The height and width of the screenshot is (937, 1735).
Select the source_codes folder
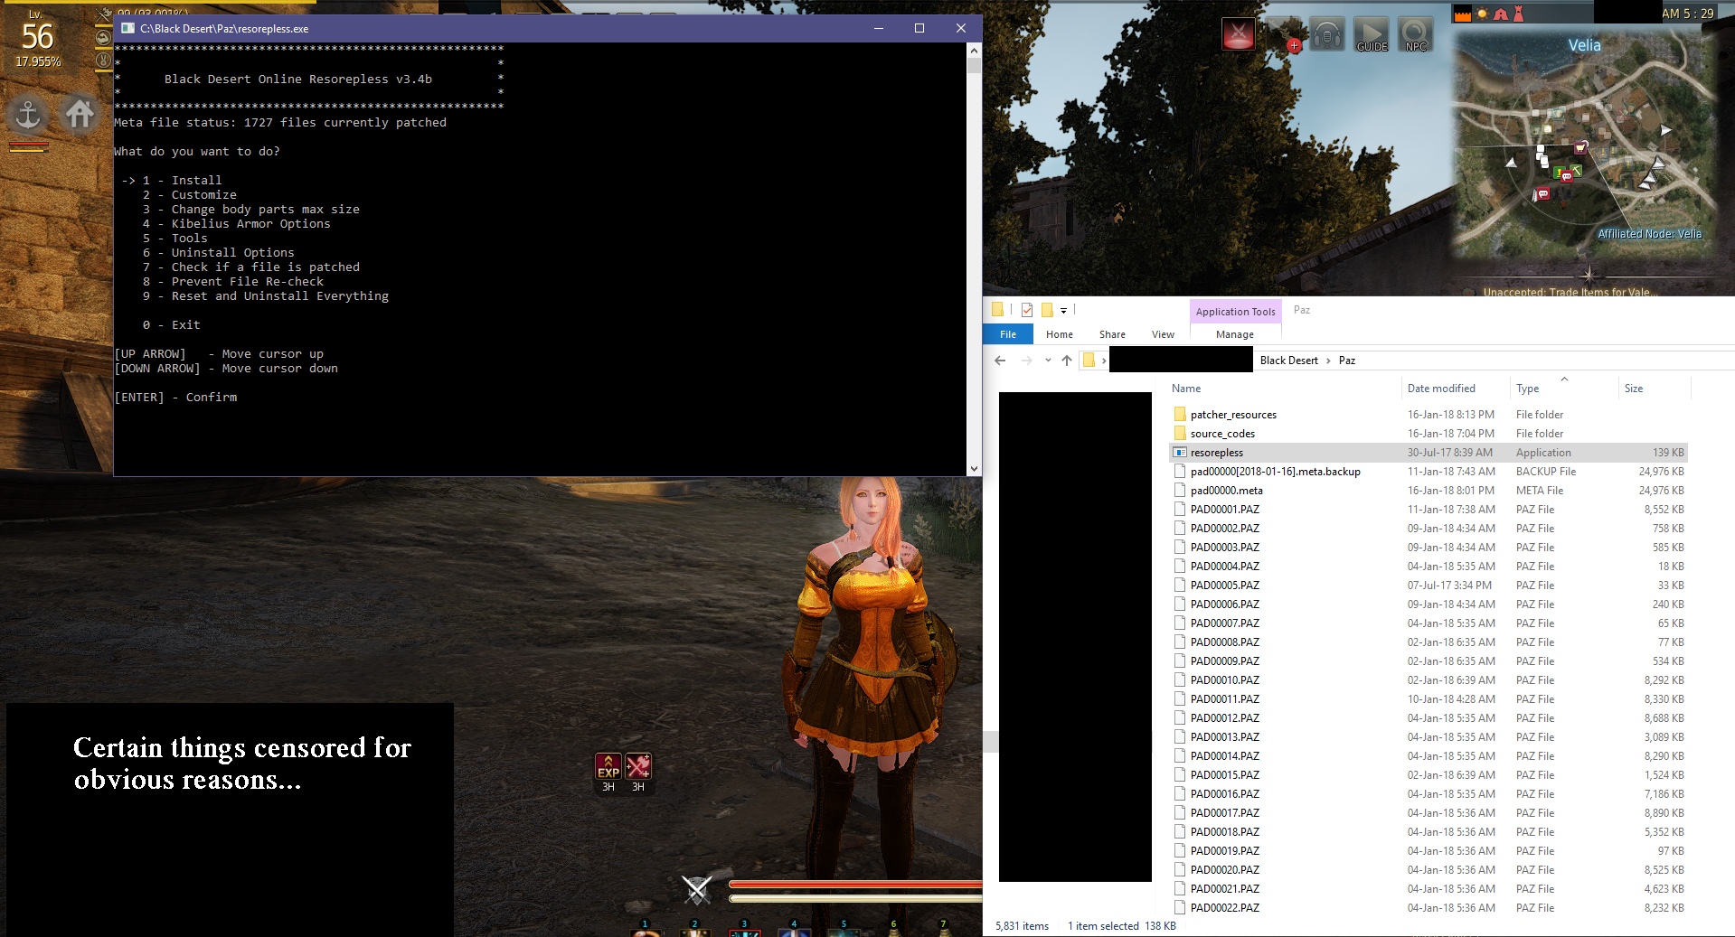tap(1222, 434)
